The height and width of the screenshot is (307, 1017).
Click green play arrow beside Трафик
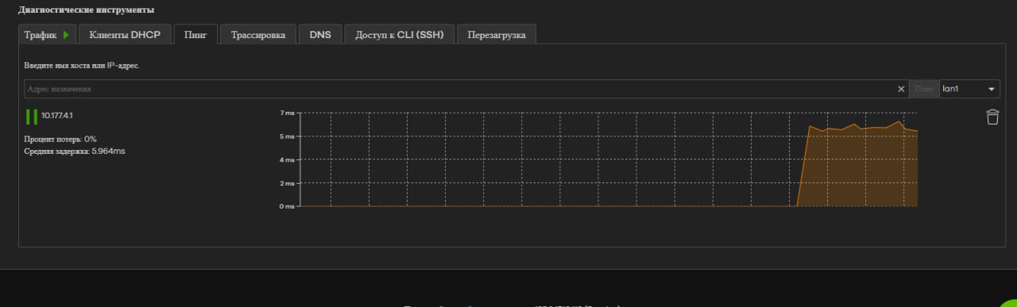[67, 35]
